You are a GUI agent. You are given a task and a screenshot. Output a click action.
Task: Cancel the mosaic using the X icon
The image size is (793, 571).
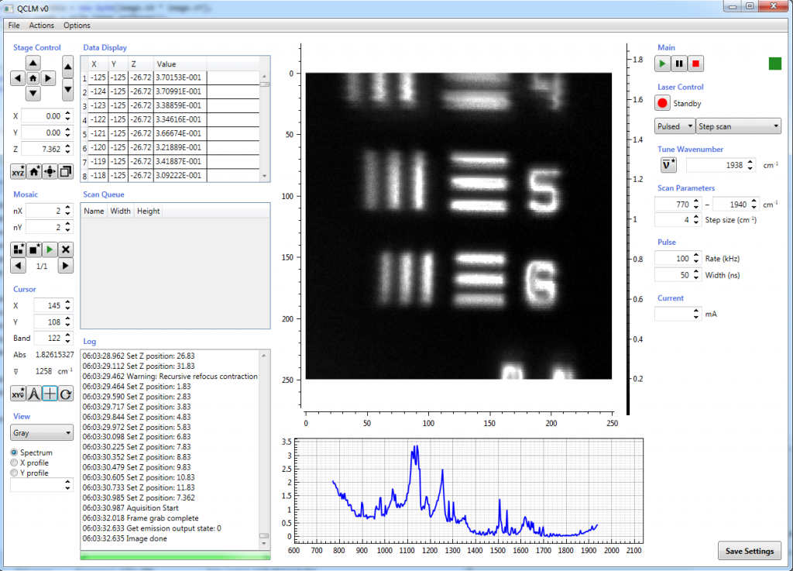pos(64,249)
